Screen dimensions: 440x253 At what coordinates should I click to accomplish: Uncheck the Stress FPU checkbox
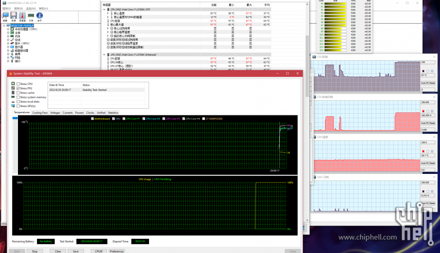[x=18, y=88]
